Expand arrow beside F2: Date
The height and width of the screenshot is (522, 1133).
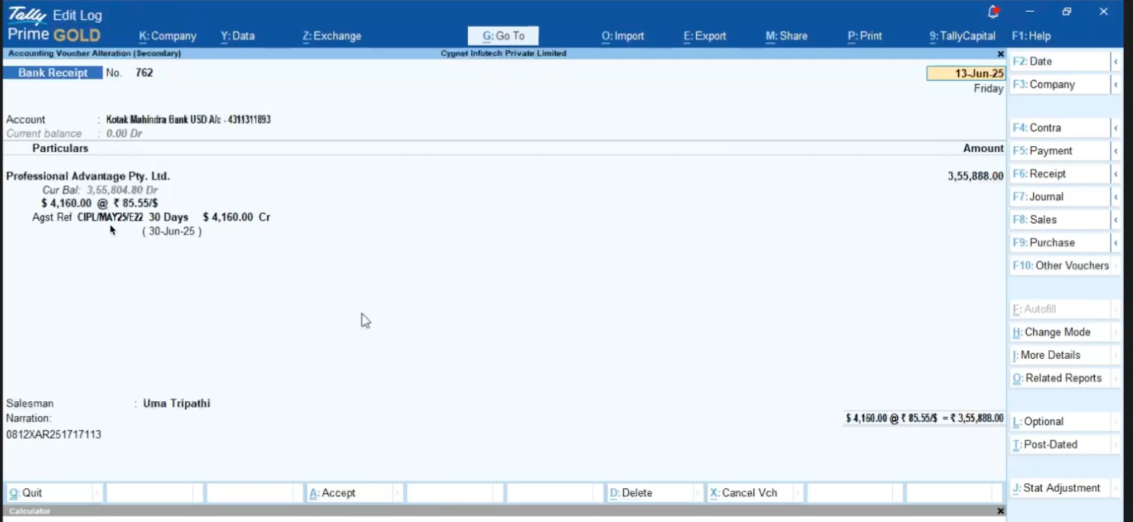(x=1116, y=62)
